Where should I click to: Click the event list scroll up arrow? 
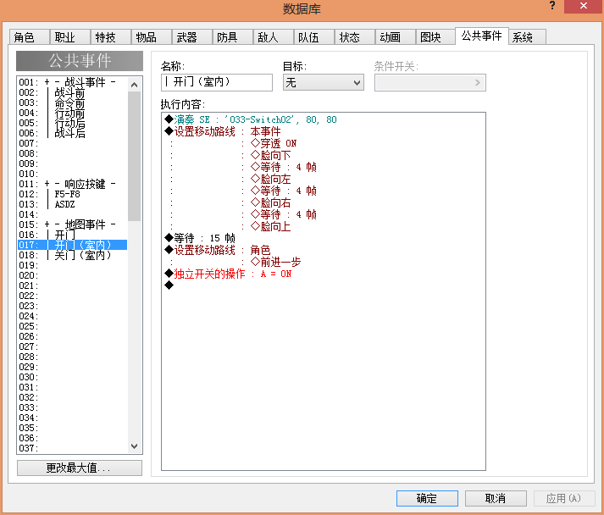134,85
